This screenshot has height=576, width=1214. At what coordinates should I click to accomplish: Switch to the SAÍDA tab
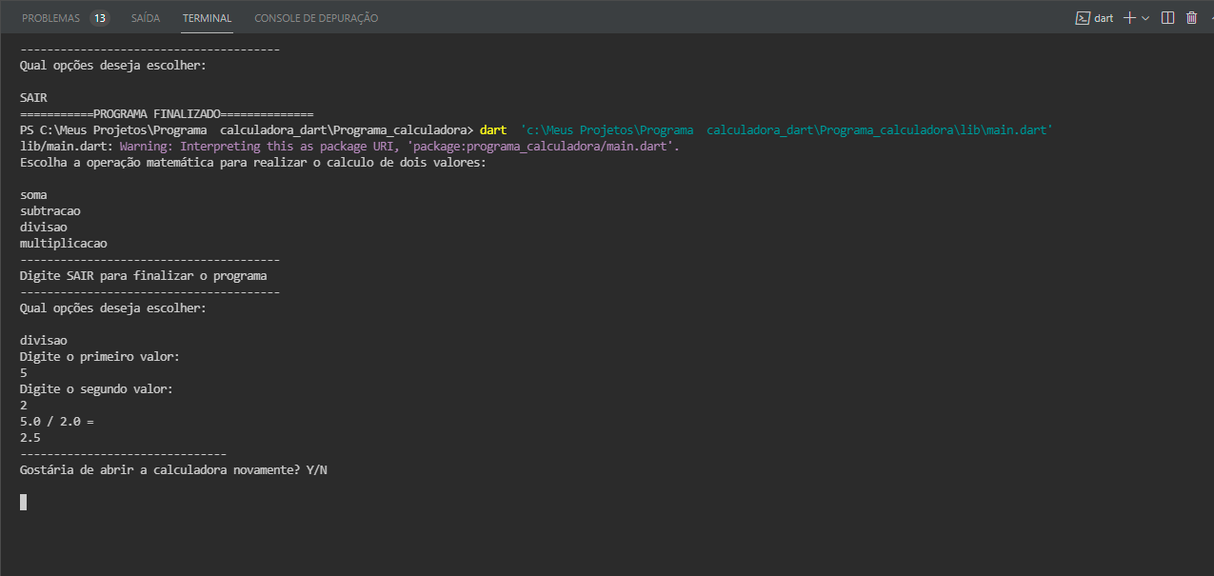(145, 18)
